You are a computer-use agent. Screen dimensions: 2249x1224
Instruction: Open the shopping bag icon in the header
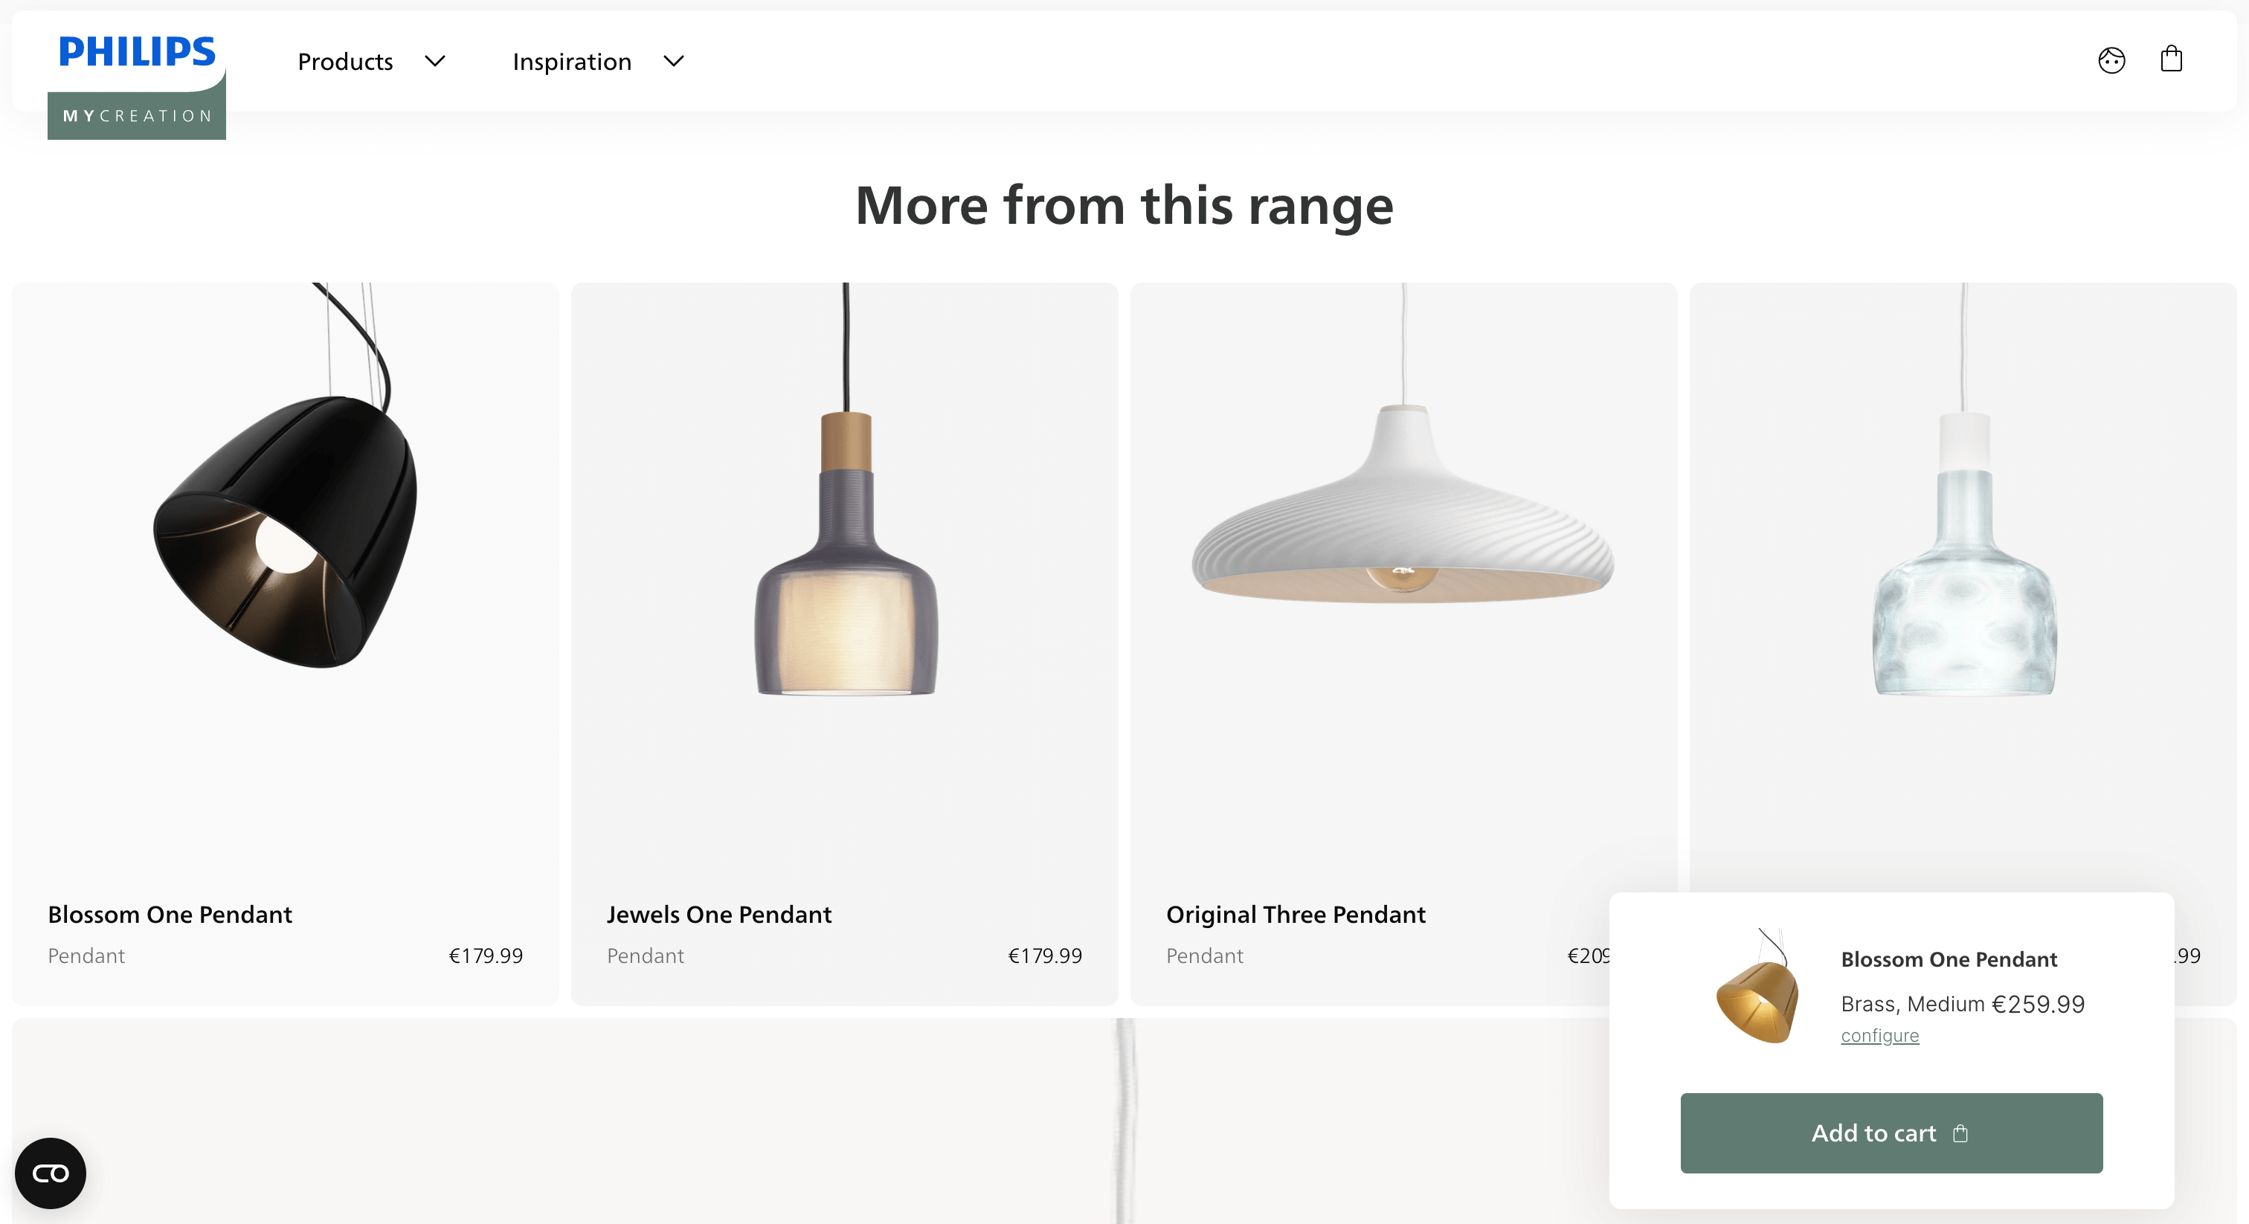point(2172,59)
